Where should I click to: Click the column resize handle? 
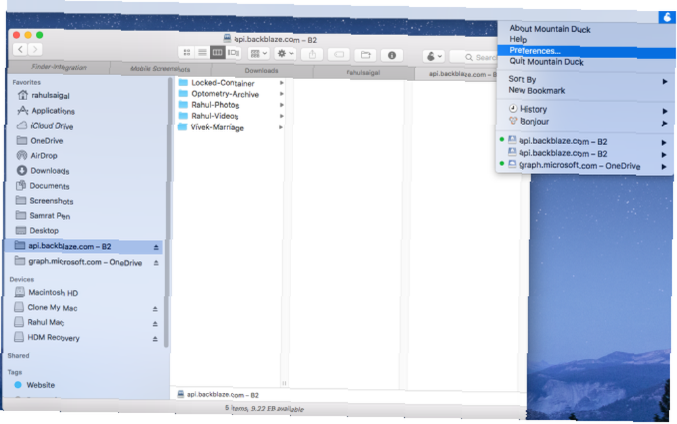click(284, 383)
